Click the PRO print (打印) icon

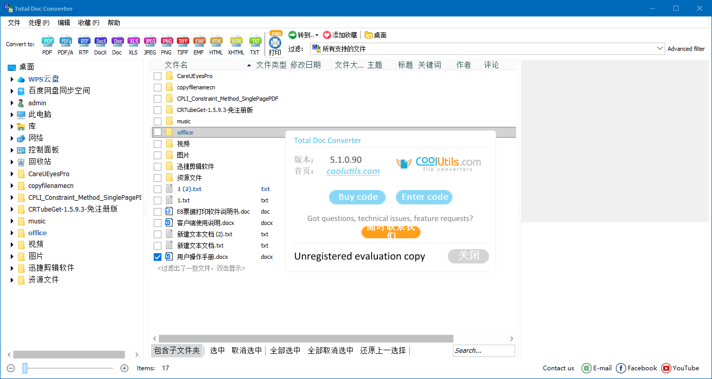point(275,43)
